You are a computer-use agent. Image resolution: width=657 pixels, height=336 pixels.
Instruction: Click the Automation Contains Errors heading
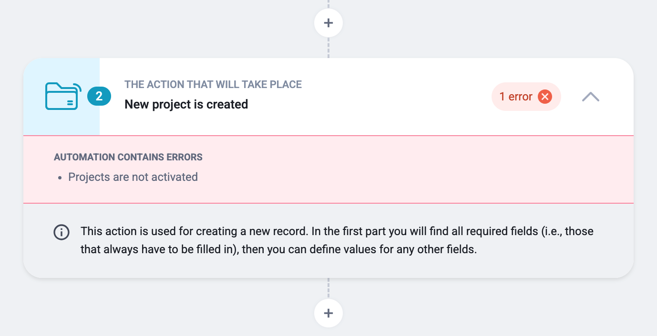tap(128, 157)
